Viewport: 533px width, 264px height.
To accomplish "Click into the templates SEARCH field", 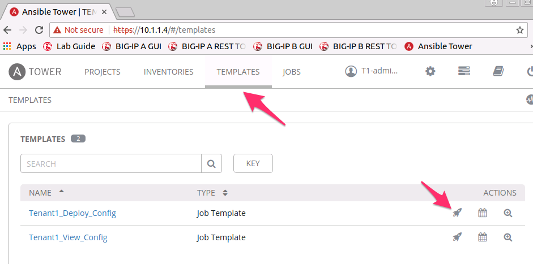I will pyautogui.click(x=111, y=163).
